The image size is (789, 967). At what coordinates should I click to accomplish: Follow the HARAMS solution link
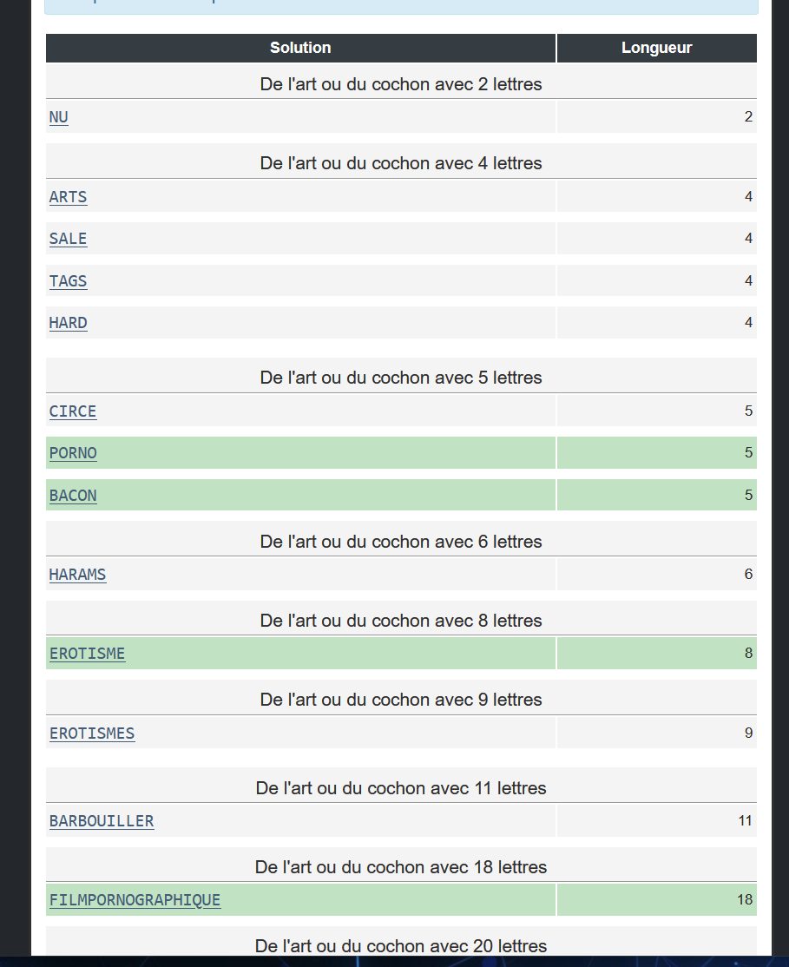77,575
